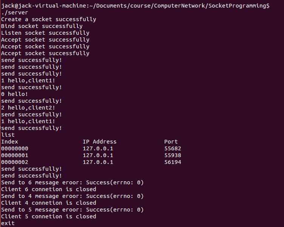284x227 pixels.
Task: Click 'Client 4 connetion is closed' message
Action: click(x=49, y=203)
